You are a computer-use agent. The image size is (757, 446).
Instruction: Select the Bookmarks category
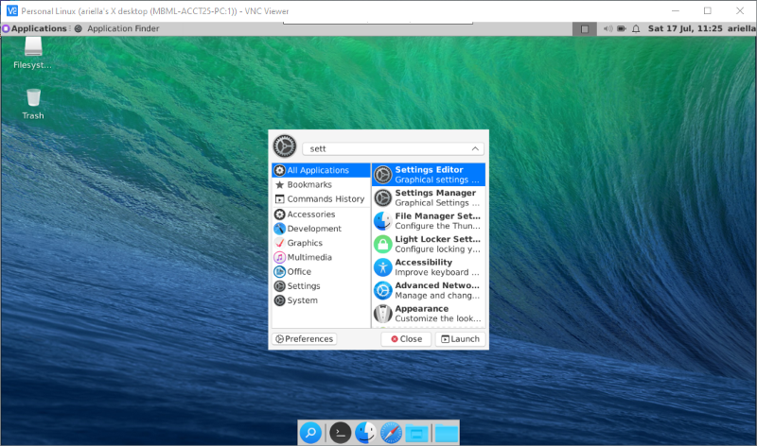click(321, 184)
